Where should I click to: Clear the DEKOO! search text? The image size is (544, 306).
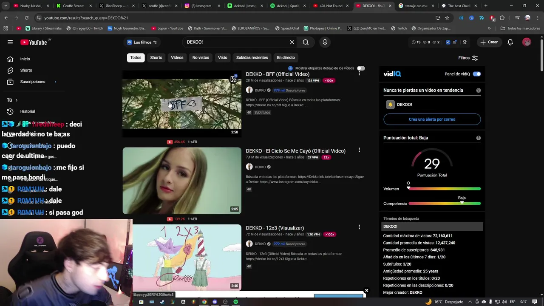292,42
